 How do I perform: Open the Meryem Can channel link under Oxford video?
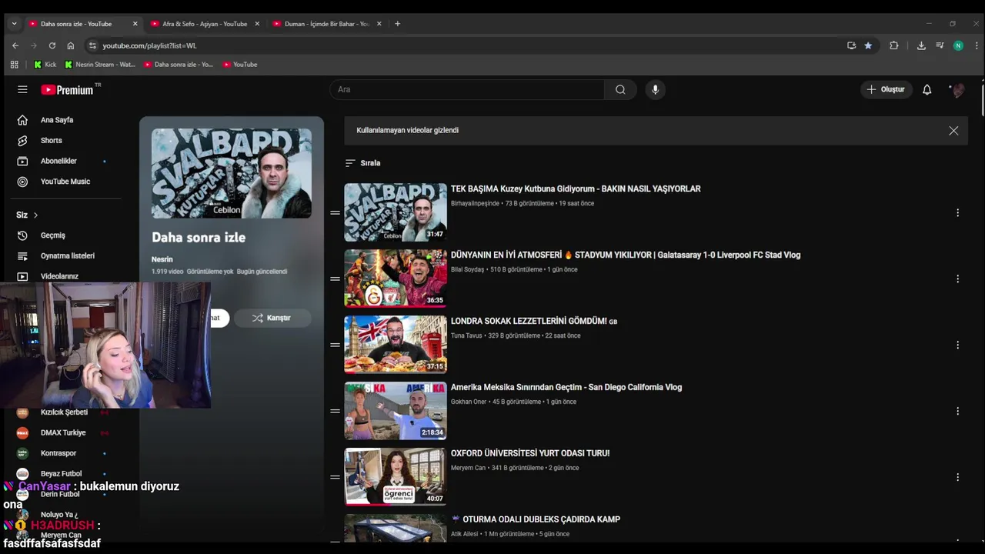pyautogui.click(x=469, y=468)
